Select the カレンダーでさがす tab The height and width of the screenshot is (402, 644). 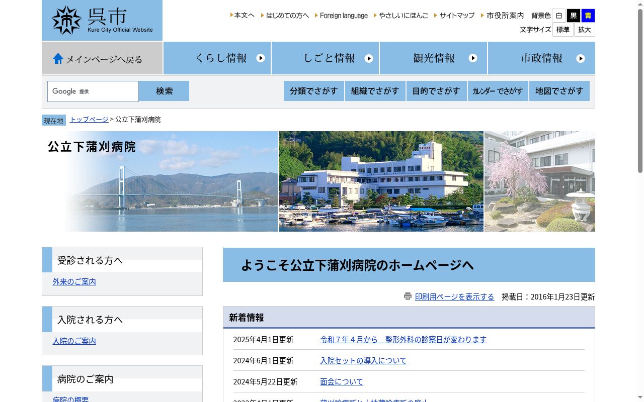(498, 91)
